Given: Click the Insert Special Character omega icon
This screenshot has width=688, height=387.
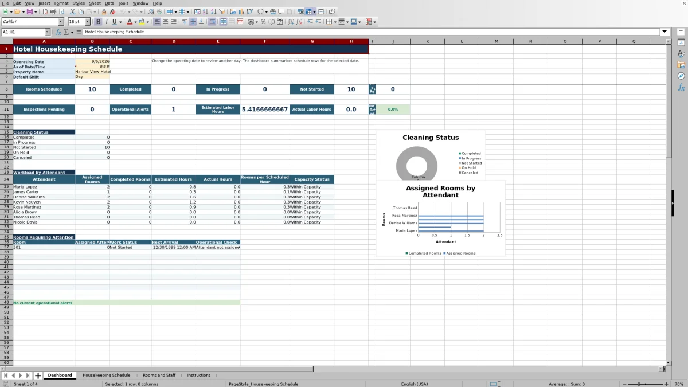Looking at the screenshot, I should click(260, 11).
